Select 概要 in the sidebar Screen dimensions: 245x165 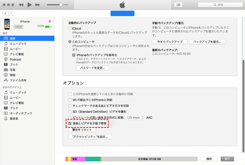pos(13,38)
